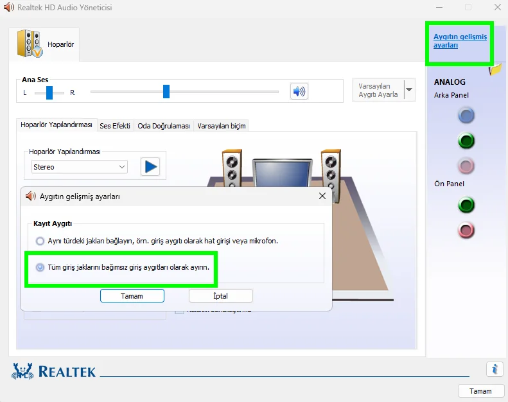Click the Ana Ses main volume slider handle

(166, 91)
